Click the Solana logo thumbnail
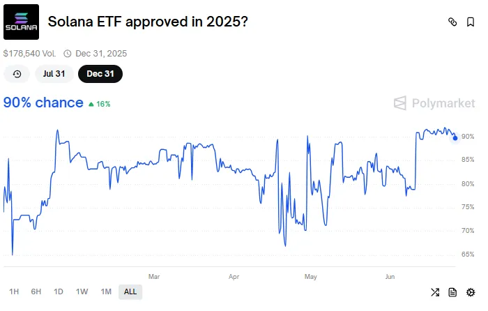The image size is (488, 311). tap(21, 22)
